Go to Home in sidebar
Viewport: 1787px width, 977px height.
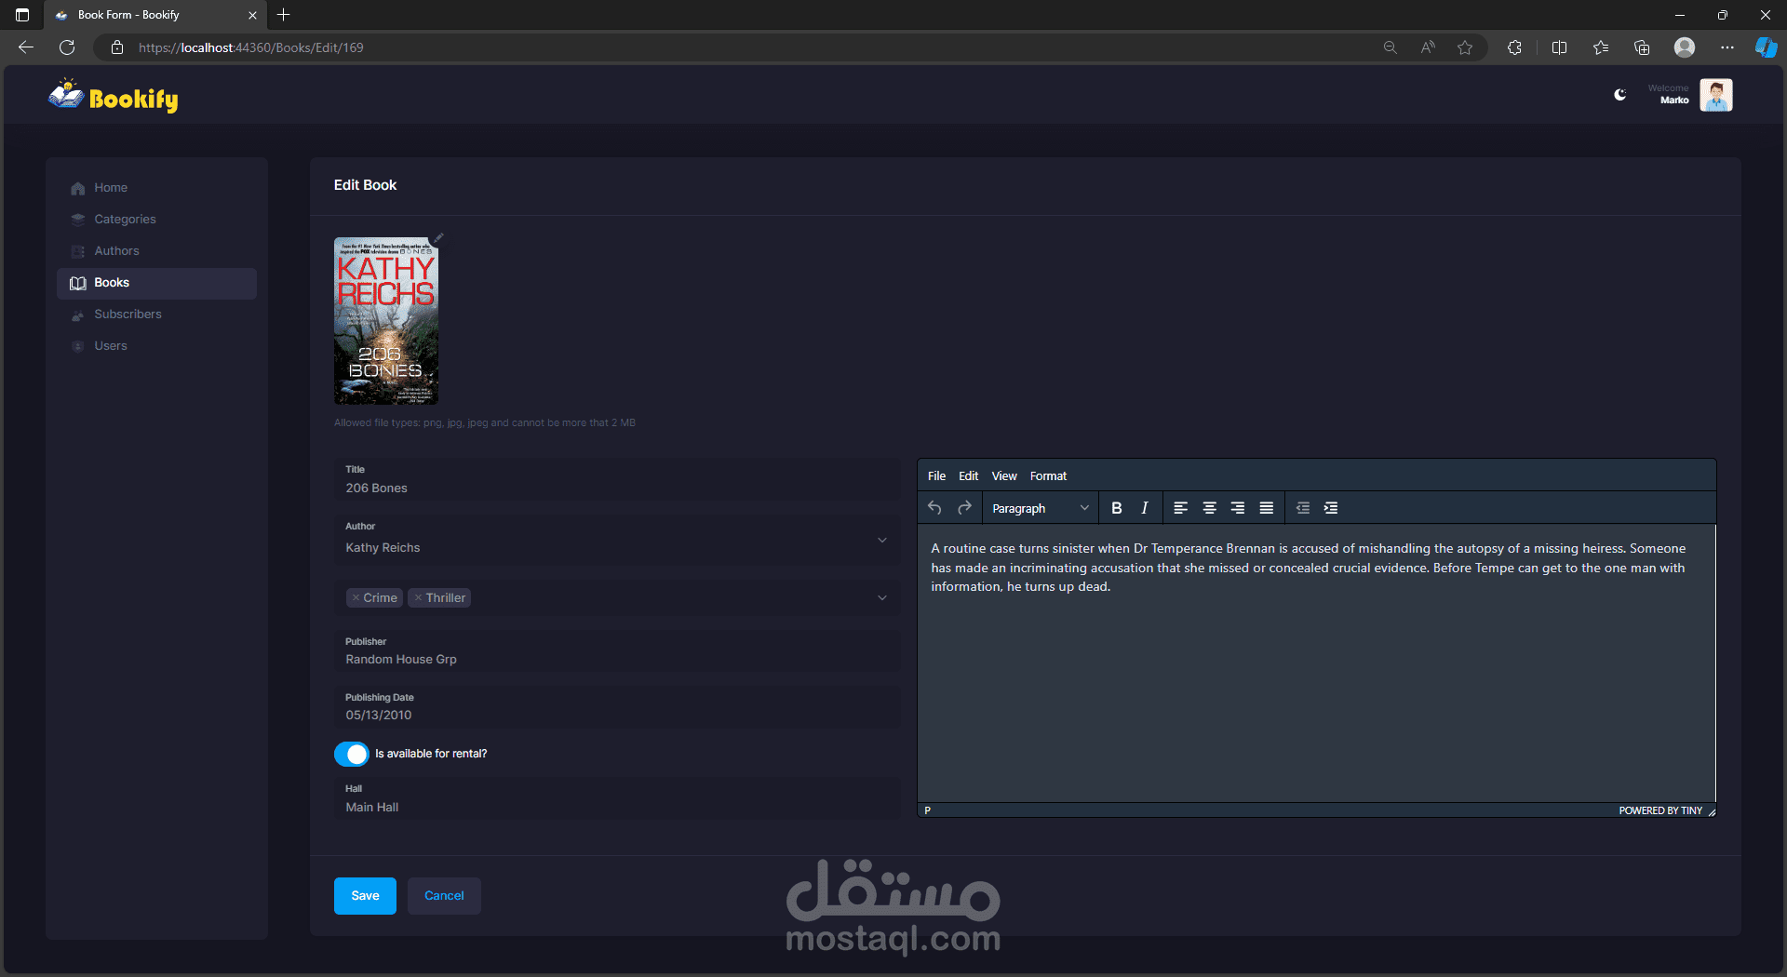pos(156,188)
